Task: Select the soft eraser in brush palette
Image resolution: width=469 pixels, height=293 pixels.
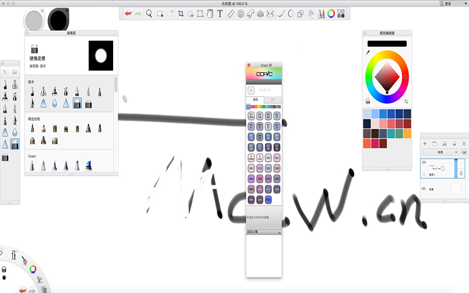Action: pyautogui.click(x=5, y=158)
